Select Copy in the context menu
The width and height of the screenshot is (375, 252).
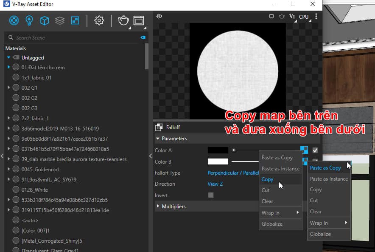pyautogui.click(x=268, y=179)
